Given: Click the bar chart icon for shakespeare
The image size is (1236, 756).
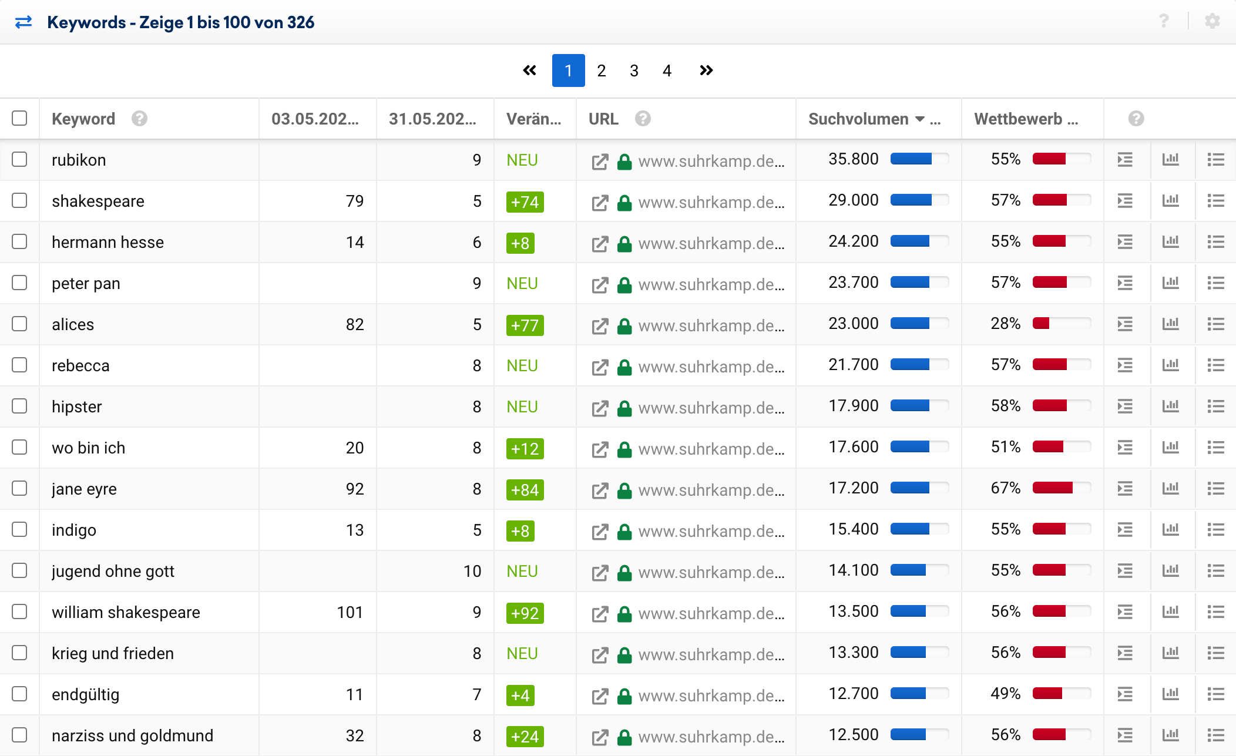Looking at the screenshot, I should click(x=1170, y=201).
